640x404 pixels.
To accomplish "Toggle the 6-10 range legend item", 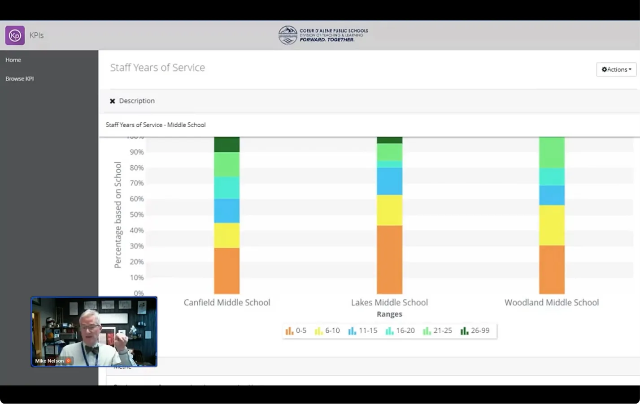I will (327, 331).
